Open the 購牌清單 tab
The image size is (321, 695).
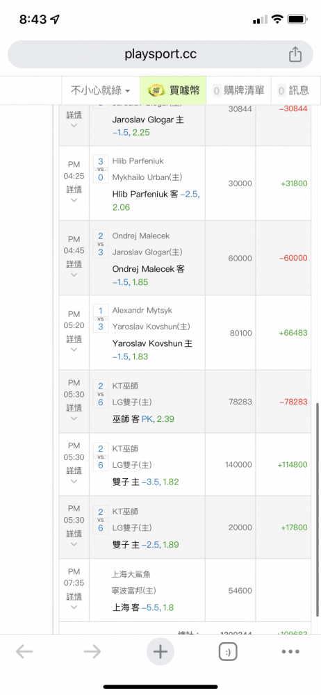click(x=238, y=90)
